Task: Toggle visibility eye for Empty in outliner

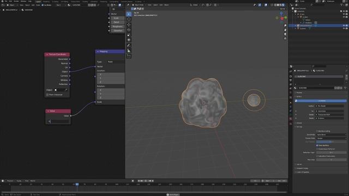Action: (x=344, y=14)
